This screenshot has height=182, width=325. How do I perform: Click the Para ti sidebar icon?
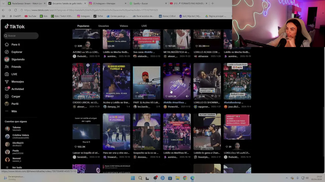(x=7, y=44)
